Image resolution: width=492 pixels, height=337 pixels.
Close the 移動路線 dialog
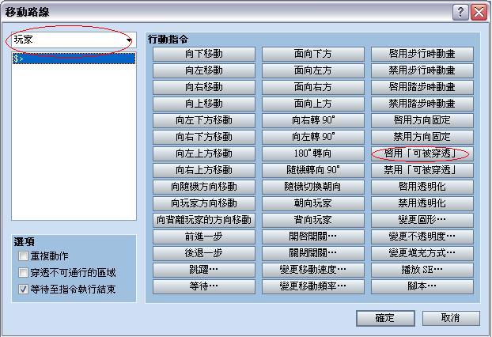click(479, 13)
